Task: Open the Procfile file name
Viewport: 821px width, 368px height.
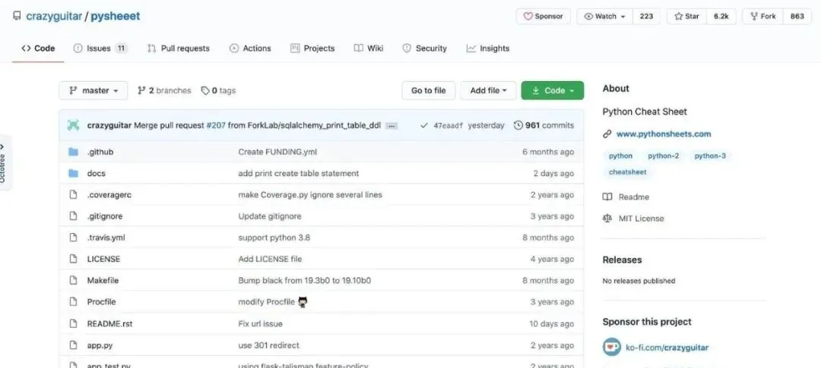Action: pyautogui.click(x=102, y=302)
